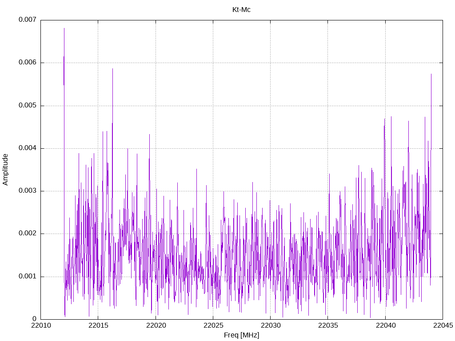
Task: Select the 22015 x-axis tick label
Action: [98, 325]
